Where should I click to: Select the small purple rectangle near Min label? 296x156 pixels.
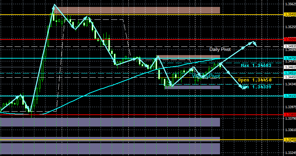(192, 87)
